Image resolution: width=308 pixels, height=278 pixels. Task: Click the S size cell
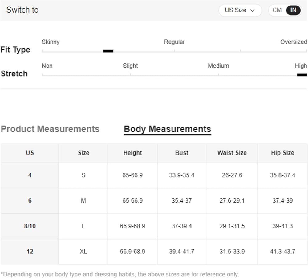click(x=83, y=175)
